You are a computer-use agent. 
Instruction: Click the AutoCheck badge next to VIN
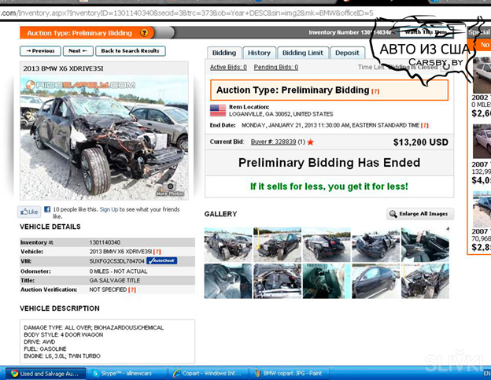coord(162,260)
